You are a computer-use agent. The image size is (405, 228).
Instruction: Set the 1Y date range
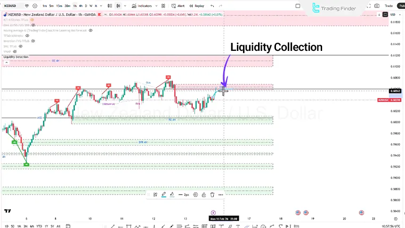point(46,226)
